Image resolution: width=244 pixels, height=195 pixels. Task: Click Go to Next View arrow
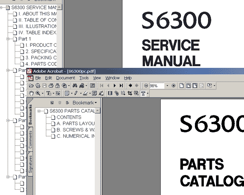137,86
